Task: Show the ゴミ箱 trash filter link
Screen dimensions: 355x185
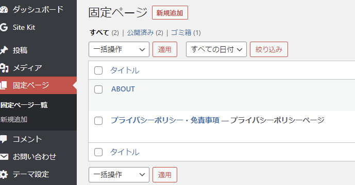Action: tap(181, 32)
